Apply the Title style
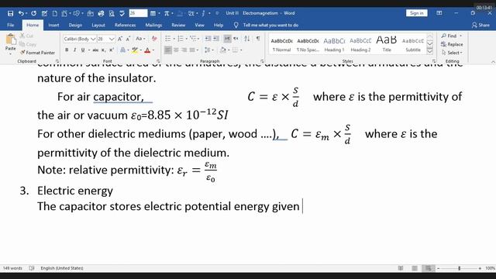Screen dimensions: 496x279 click(x=387, y=45)
